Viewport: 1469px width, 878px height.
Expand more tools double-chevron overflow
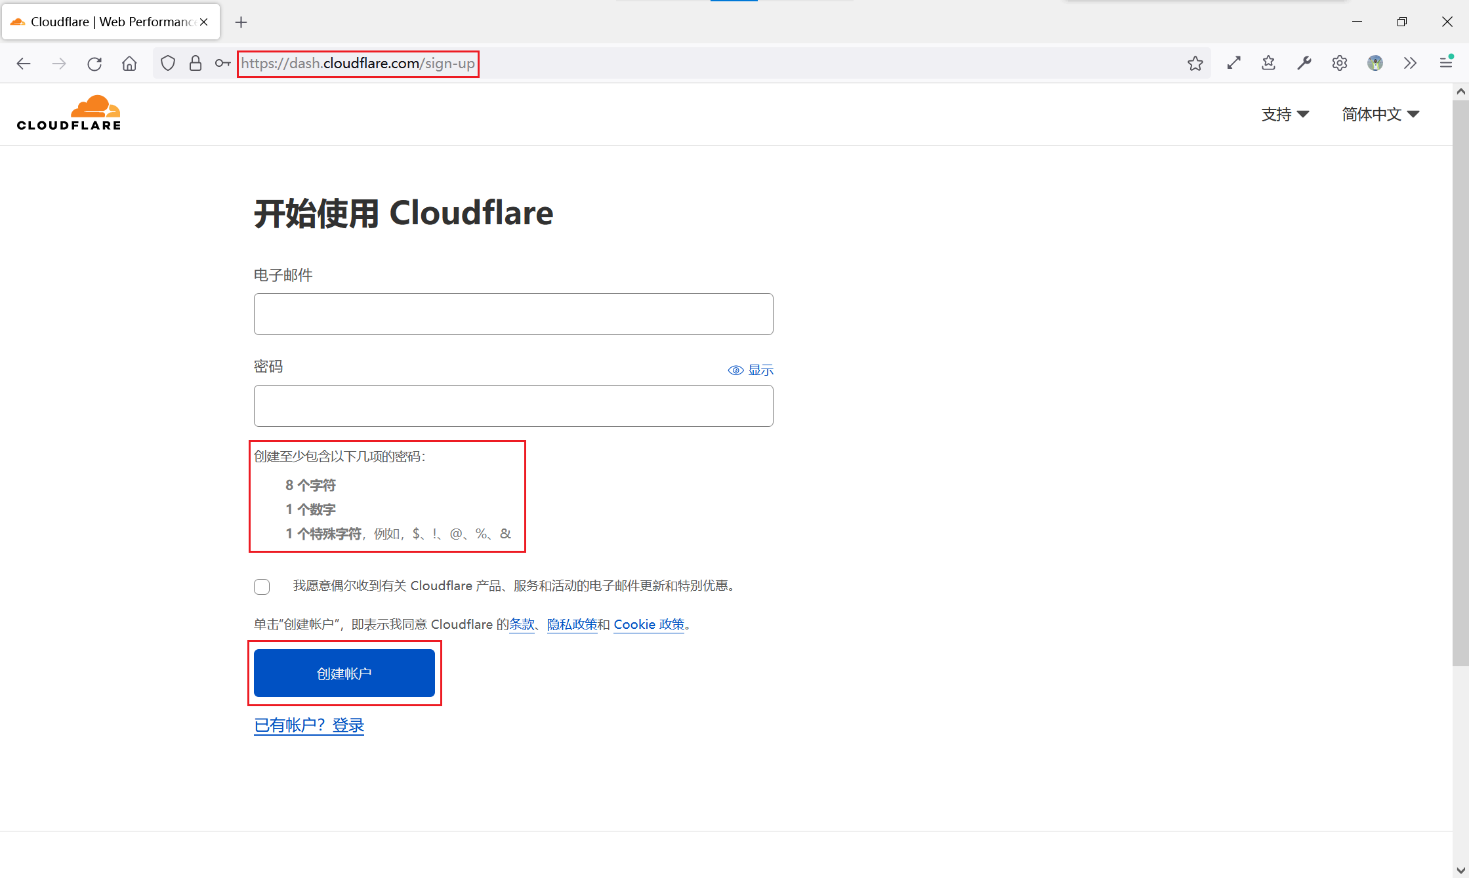1410,64
